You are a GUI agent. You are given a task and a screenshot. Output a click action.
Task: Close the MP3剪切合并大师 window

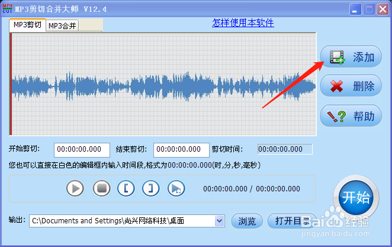[x=383, y=9]
